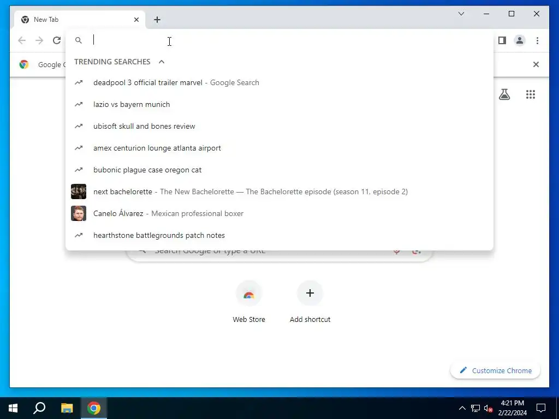Click the Canelo Álvarez portrait thumbnail
This screenshot has height=419, width=559.
click(x=79, y=213)
